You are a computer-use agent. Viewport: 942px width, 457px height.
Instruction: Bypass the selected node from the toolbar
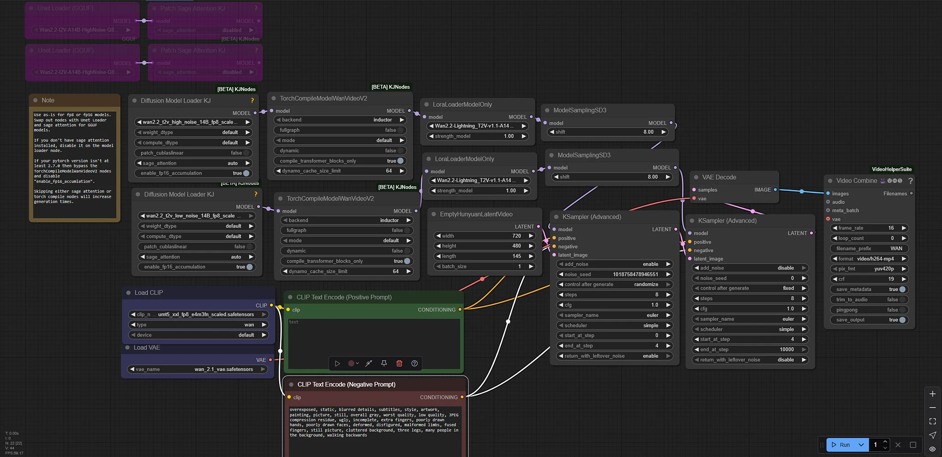(x=368, y=363)
